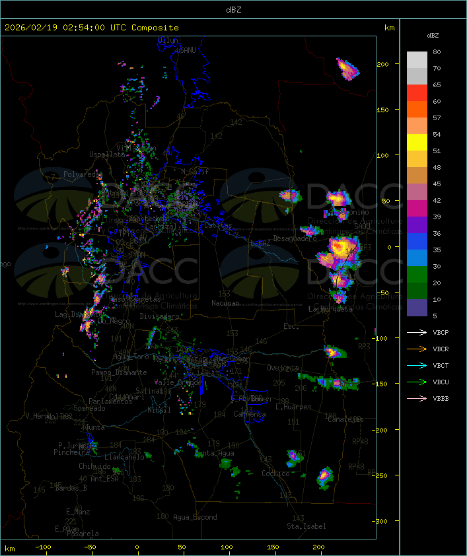Click the Sosneado place label
Image resolution: width=467 pixels, height=556 pixels.
click(89, 408)
